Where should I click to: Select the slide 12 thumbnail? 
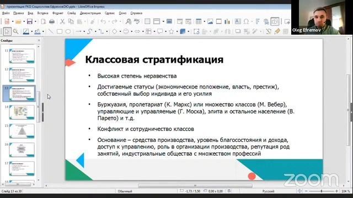[22, 75]
